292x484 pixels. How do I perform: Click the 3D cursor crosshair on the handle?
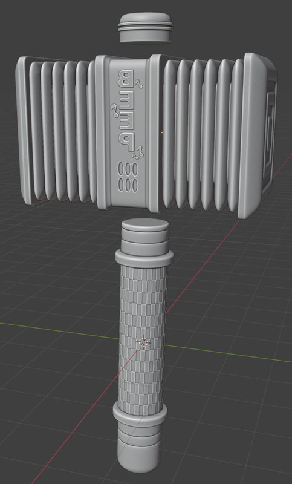pos(143,342)
